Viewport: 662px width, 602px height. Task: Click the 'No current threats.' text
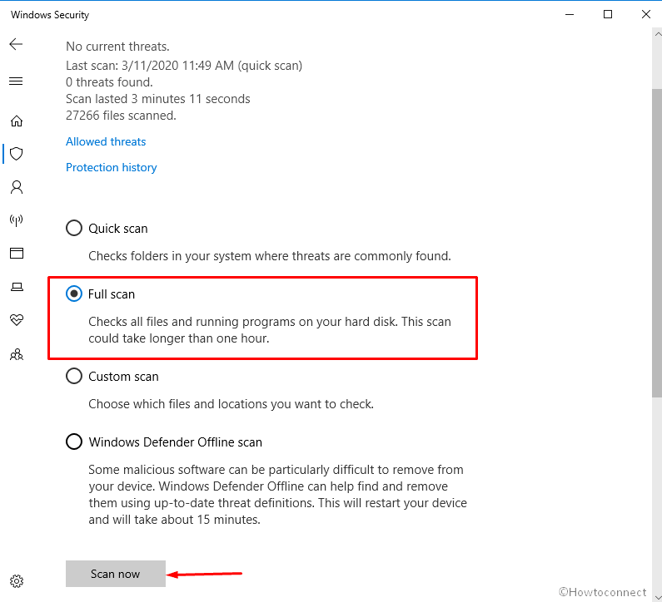(117, 47)
